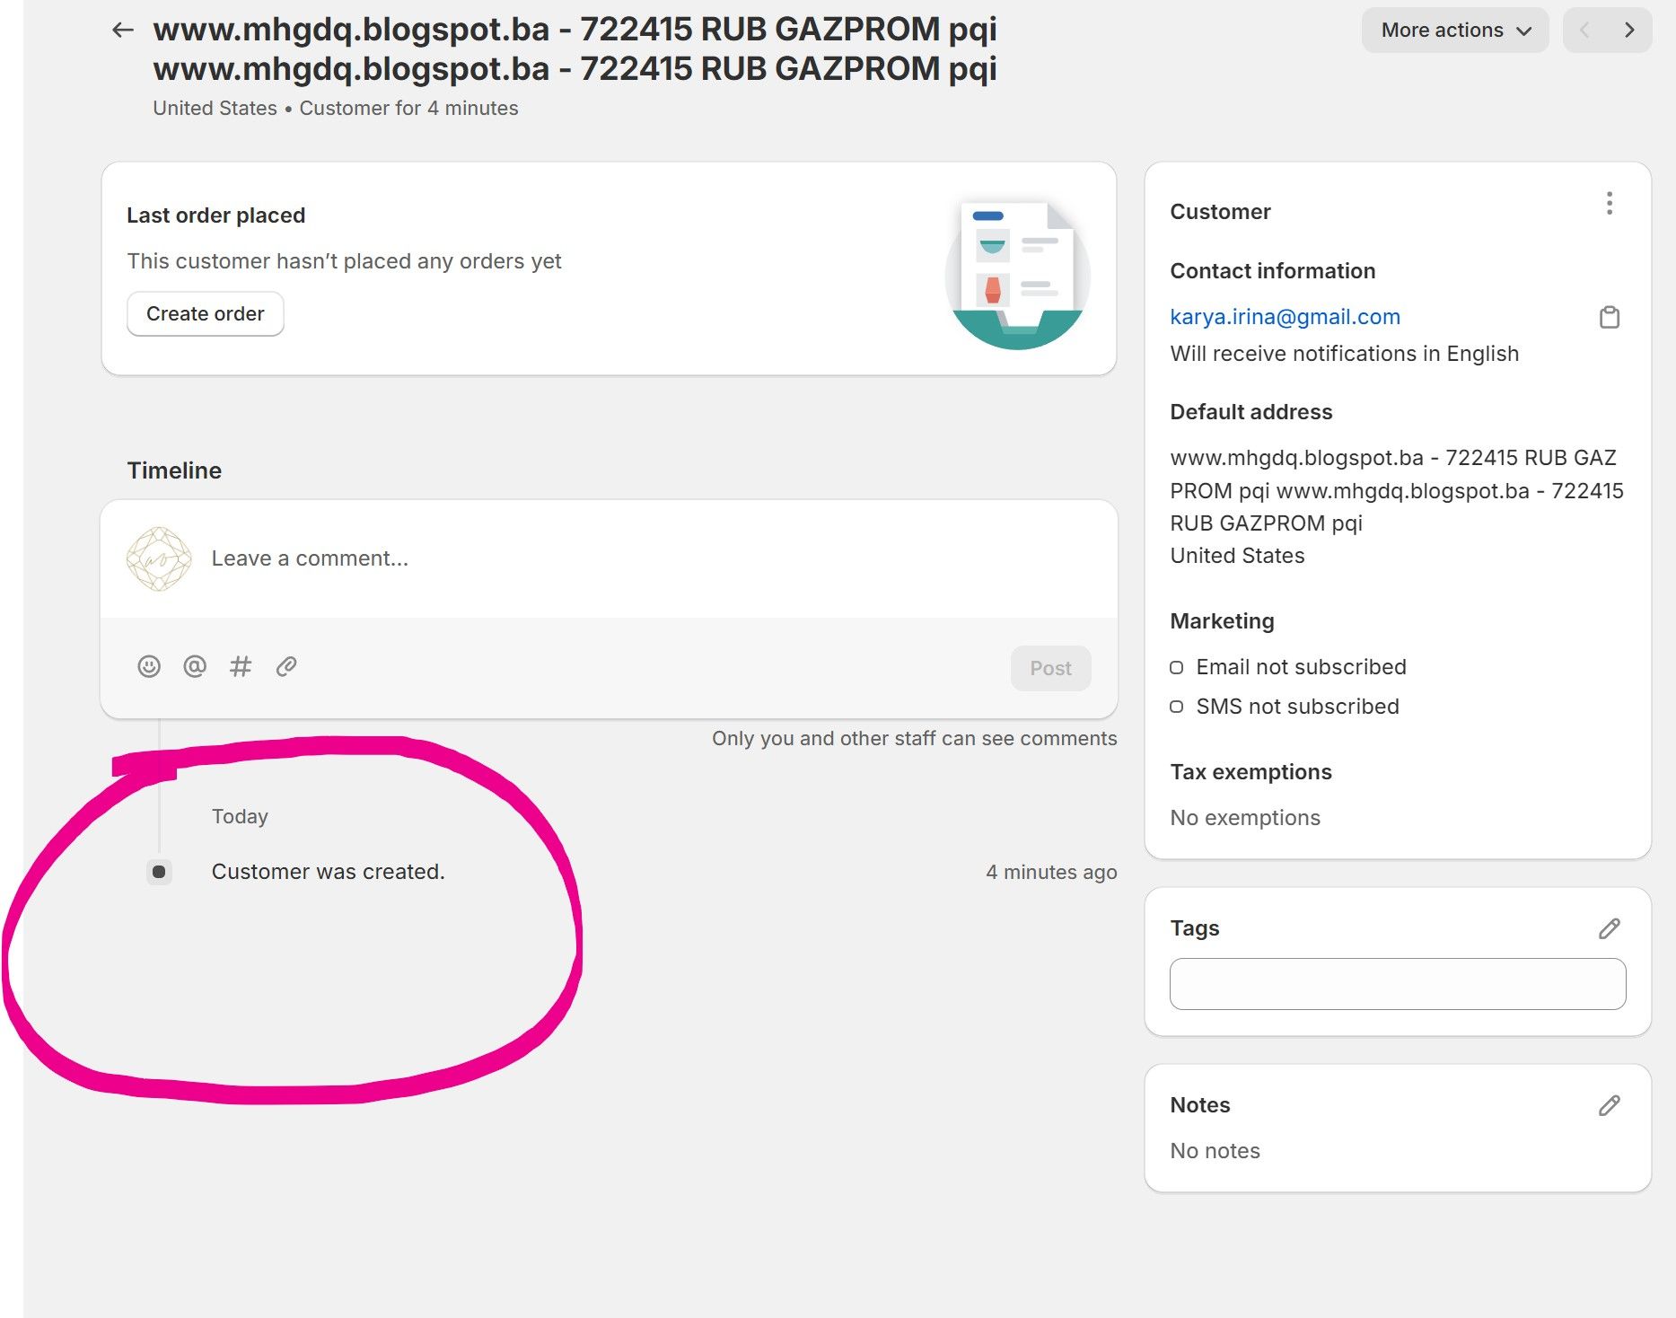Image resolution: width=1676 pixels, height=1318 pixels.
Task: Click the 'No exemptions' text
Action: 1245,818
